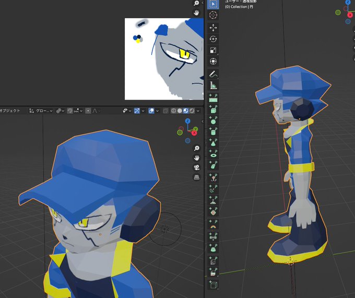Click the green add-cube tool icon
The height and width of the screenshot is (298, 355).
click(213, 109)
